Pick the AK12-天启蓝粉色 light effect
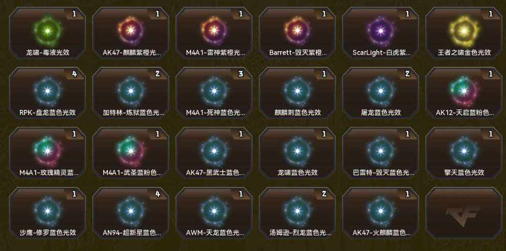Screen dimensions: 506x251 tap(464, 93)
